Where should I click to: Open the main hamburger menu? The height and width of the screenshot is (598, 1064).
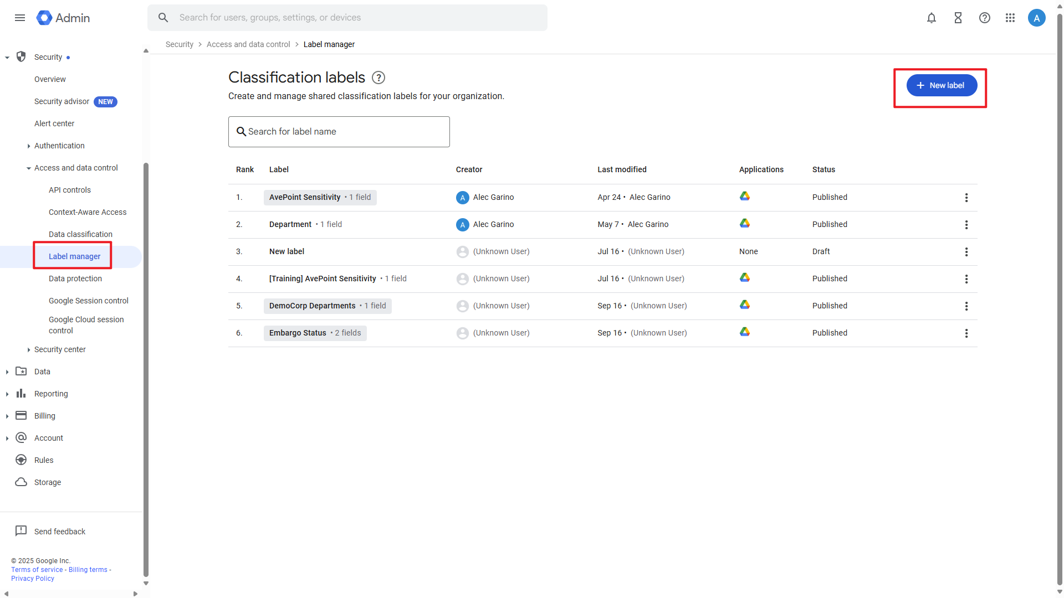tap(20, 18)
